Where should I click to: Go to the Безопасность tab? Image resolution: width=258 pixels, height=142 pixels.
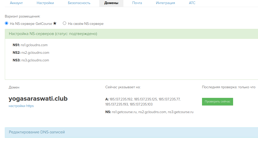[79, 3]
